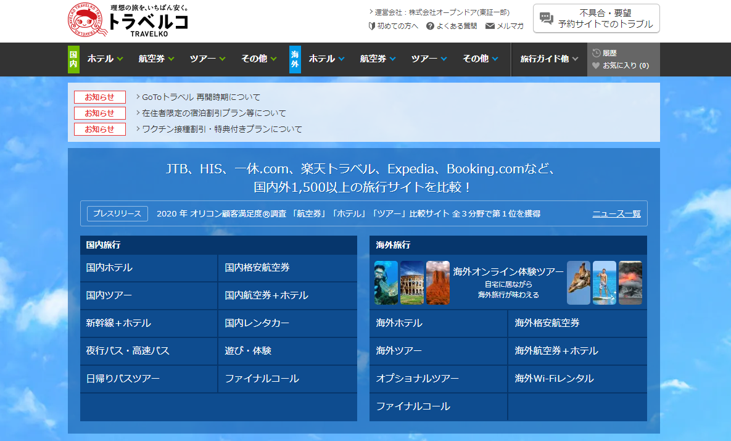
Task: Expand overseas ツアー dropdown menu
Action: (x=429, y=59)
